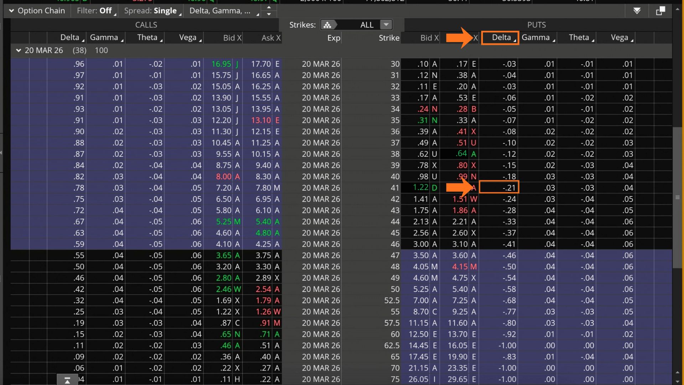Click the call bid 16.95 at strike 30

click(221, 64)
